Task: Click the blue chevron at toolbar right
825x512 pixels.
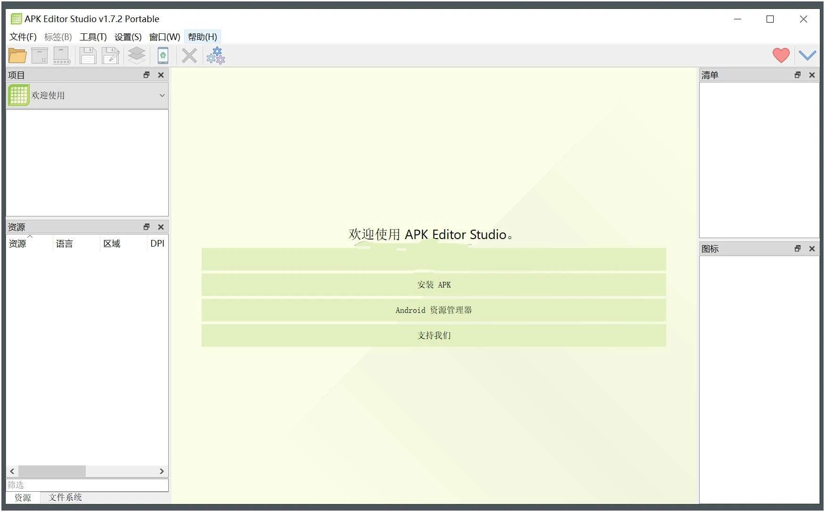Action: click(x=808, y=55)
